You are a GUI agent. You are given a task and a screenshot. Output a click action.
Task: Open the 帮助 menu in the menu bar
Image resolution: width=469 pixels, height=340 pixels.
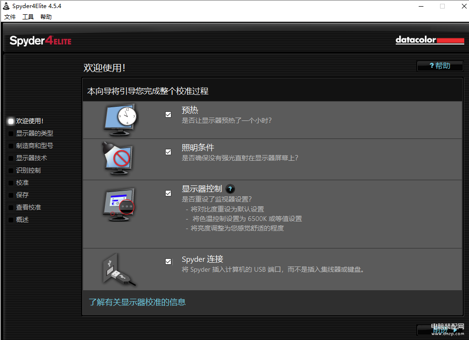(x=46, y=17)
